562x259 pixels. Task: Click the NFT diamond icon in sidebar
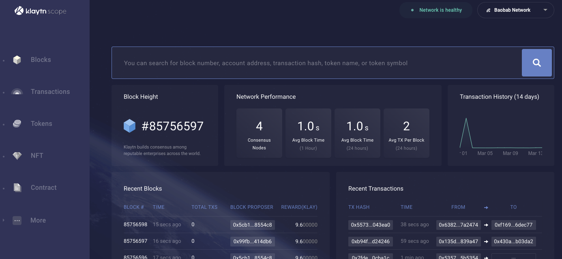(x=17, y=156)
